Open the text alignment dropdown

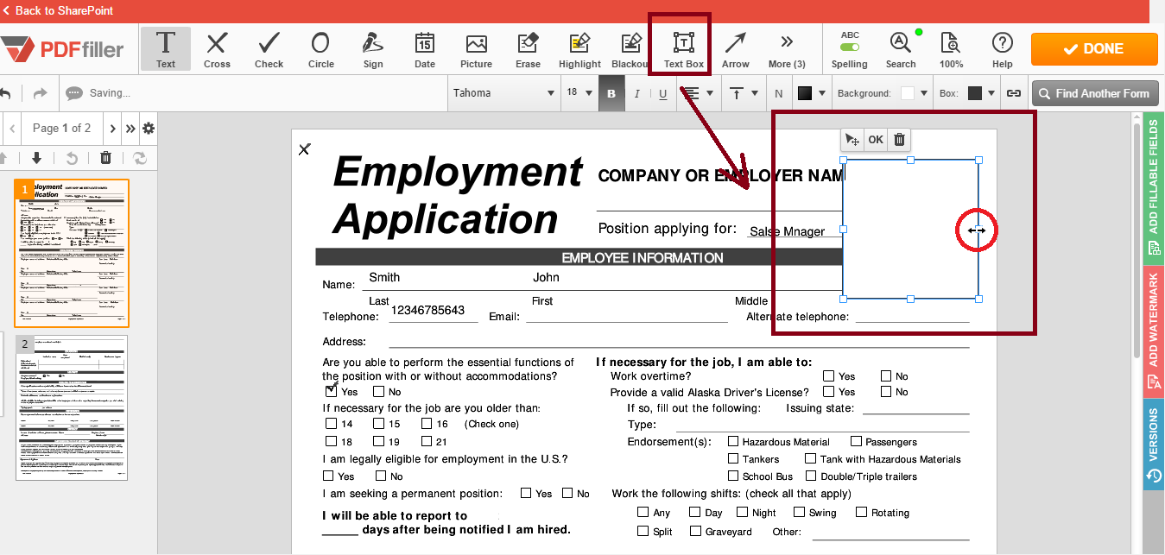pyautogui.click(x=700, y=93)
